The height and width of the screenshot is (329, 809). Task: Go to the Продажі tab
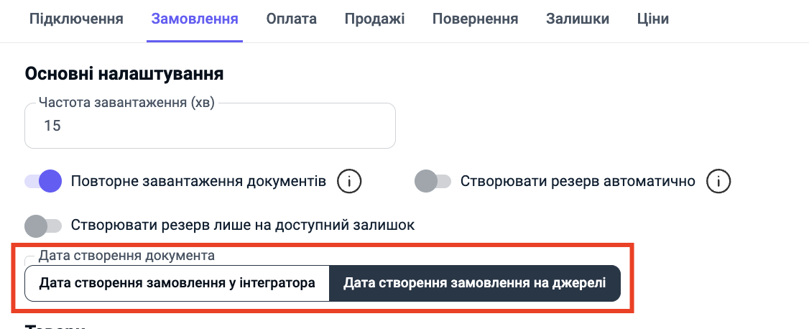[374, 19]
